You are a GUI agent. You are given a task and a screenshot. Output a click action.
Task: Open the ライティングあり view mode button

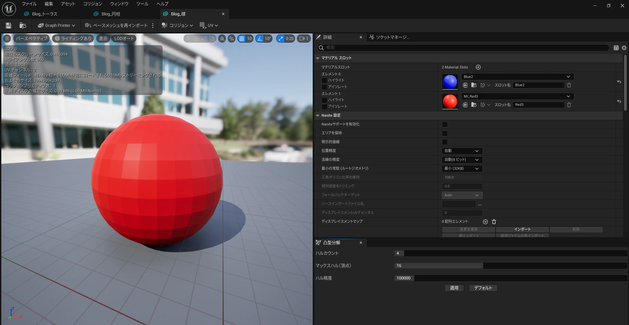click(73, 39)
